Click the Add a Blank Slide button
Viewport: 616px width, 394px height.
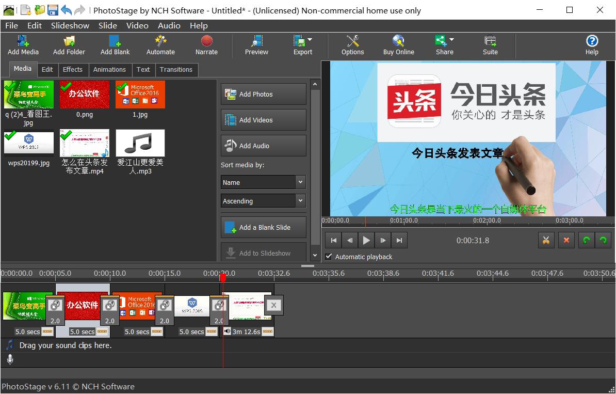pos(263,227)
